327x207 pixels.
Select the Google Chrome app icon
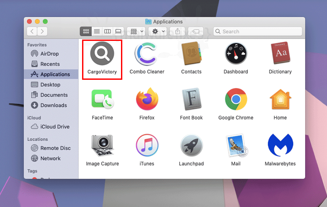pos(236,99)
